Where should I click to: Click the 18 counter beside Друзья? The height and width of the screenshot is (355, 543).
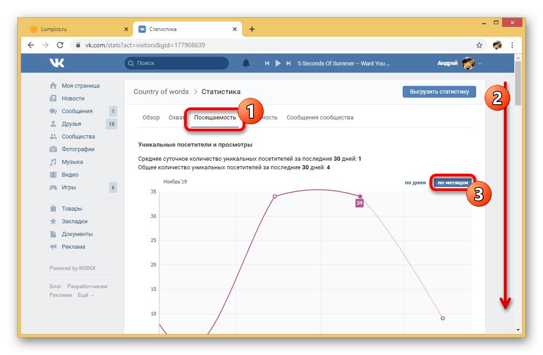pyautogui.click(x=111, y=124)
